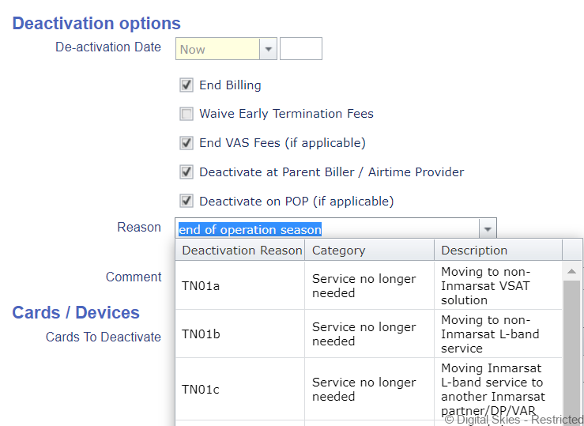Uncheck the End Billing checkbox
584x426 pixels.
[187, 85]
